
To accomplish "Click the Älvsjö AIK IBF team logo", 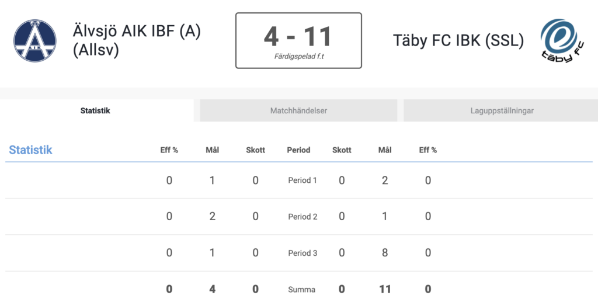I will tap(34, 40).
